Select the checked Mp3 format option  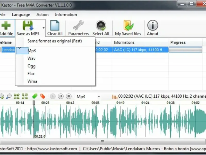(x=55, y=51)
